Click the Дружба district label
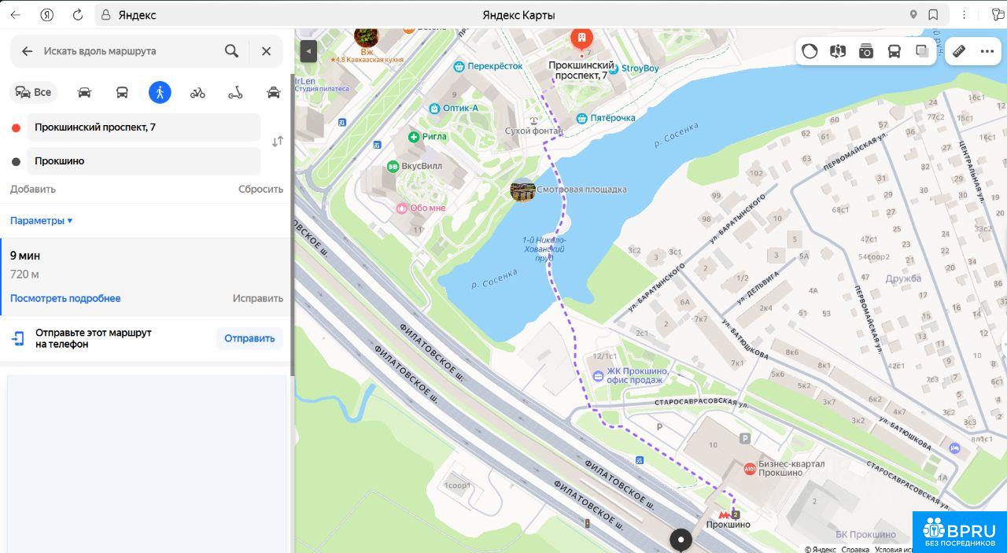 (x=903, y=278)
